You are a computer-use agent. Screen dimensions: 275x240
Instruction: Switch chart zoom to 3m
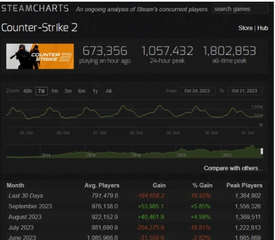click(x=68, y=91)
